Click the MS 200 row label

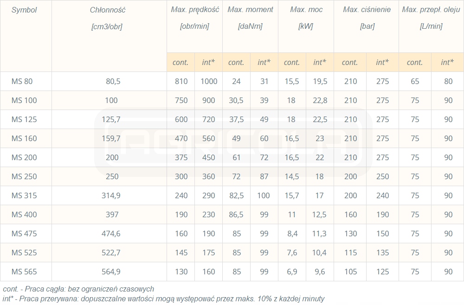tap(24, 157)
